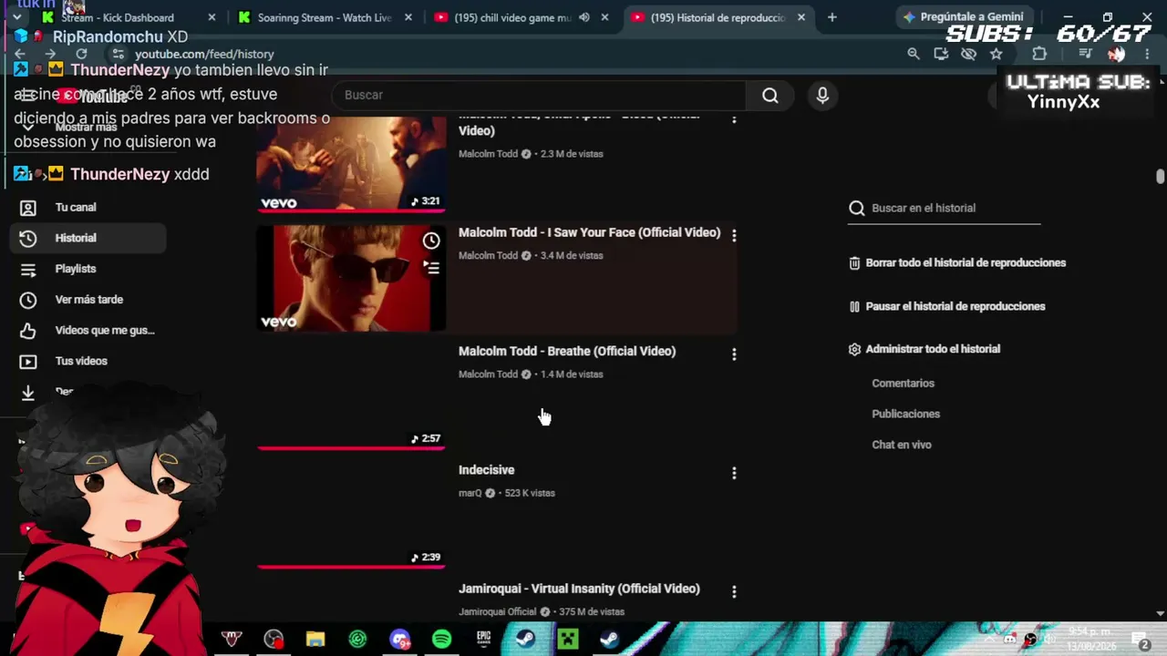Open I Saw Your Face video thumbnail

[351, 278]
